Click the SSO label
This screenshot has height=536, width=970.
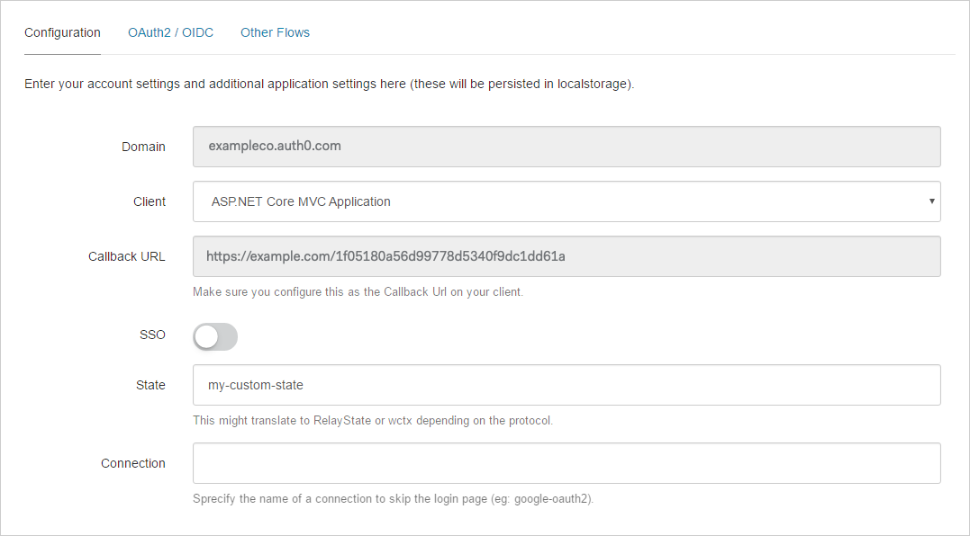point(152,335)
